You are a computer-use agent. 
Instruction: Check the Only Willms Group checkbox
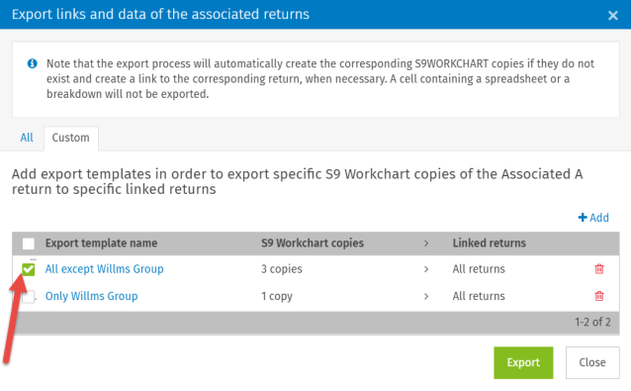coord(28,297)
